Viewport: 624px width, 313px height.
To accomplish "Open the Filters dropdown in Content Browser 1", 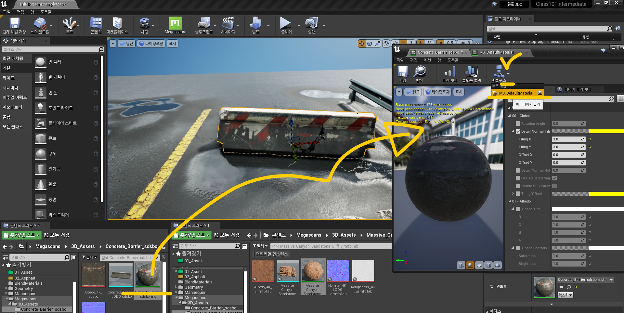I will click(x=260, y=246).
